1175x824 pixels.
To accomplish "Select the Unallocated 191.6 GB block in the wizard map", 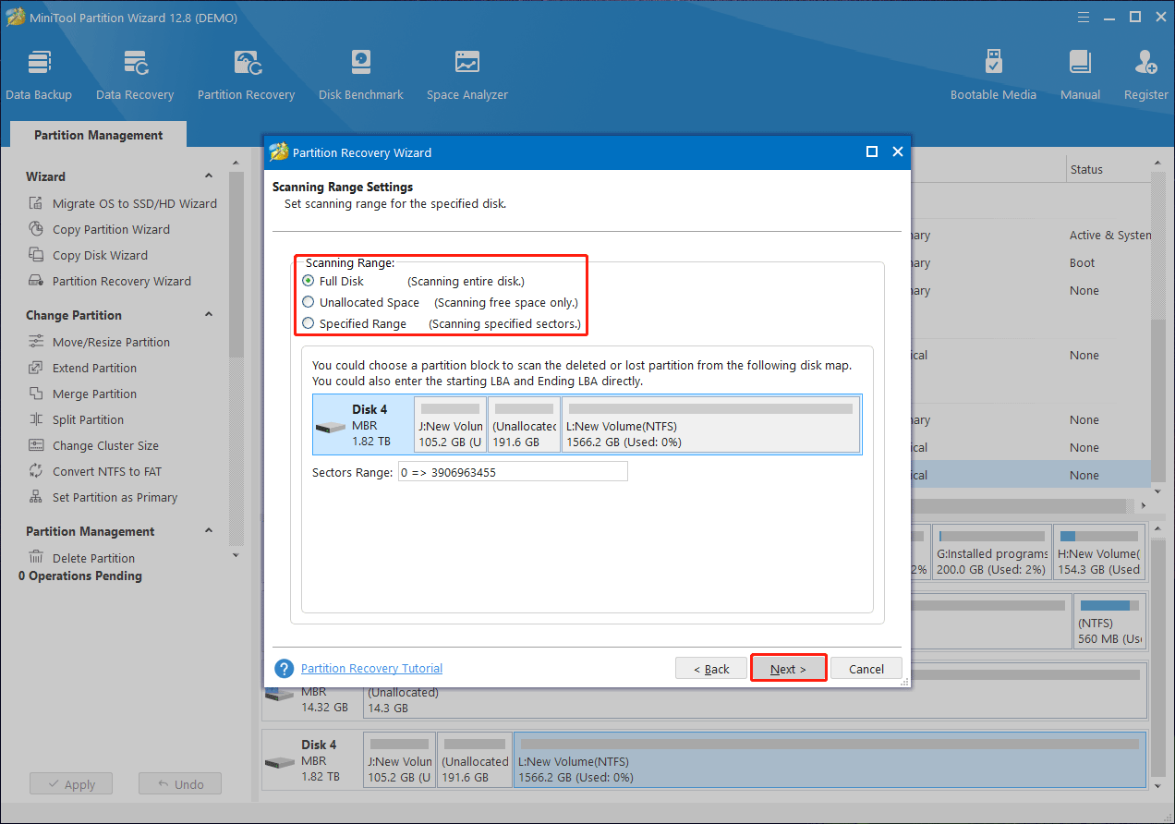I will tap(524, 425).
